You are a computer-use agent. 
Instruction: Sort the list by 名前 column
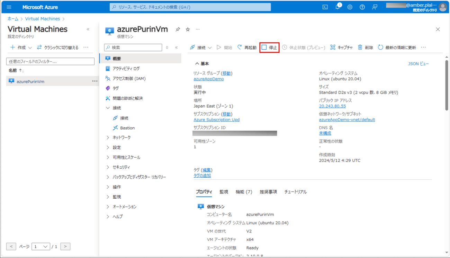pyautogui.click(x=16, y=70)
